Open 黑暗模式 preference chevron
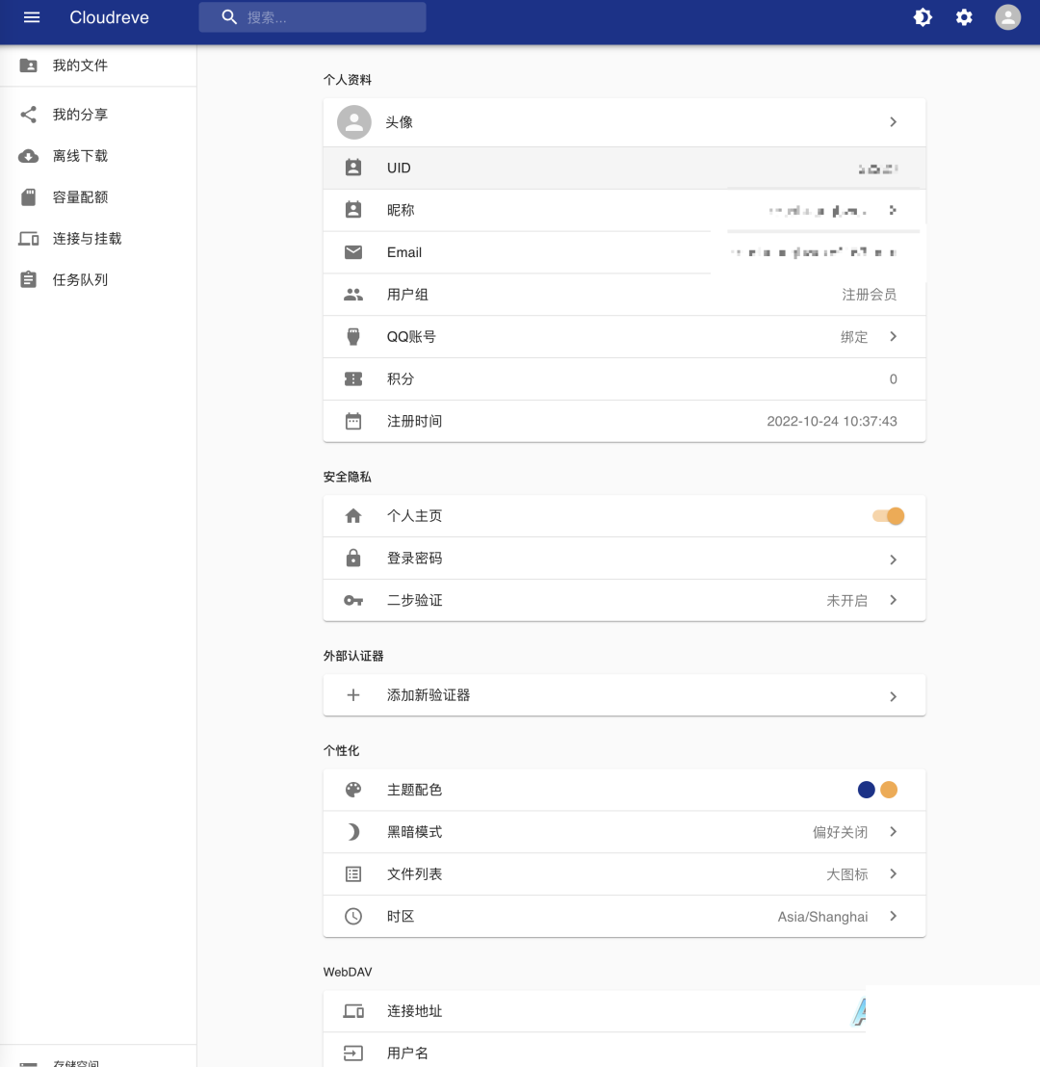Viewport: 1040px width, 1067px height. 893,832
